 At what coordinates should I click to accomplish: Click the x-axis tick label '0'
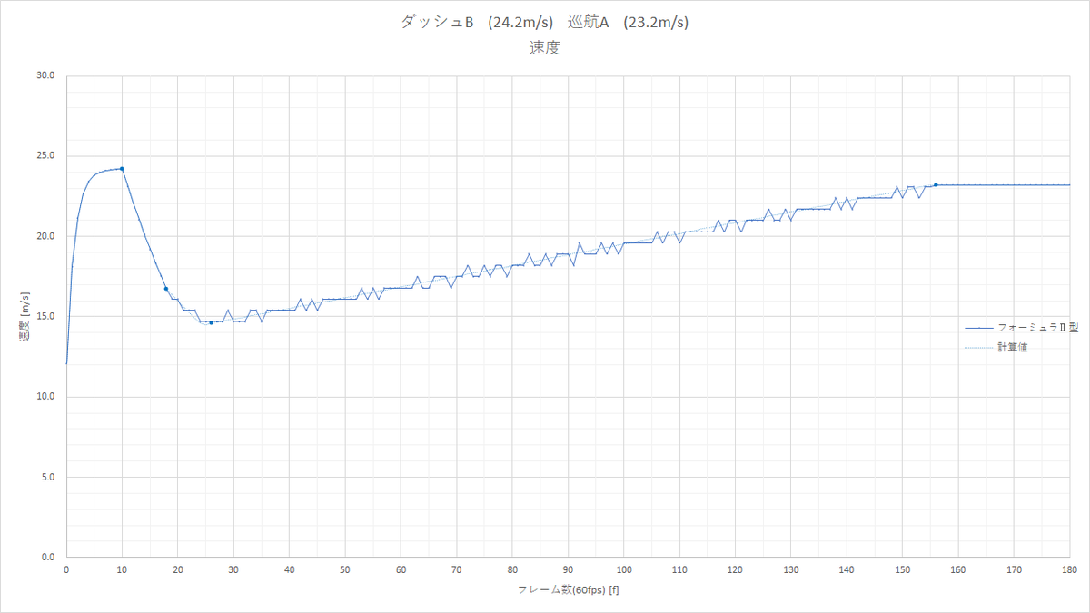(66, 570)
